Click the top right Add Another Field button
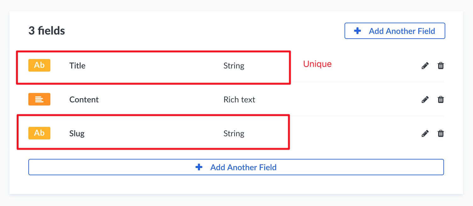Image resolution: width=473 pixels, height=206 pixels. (395, 31)
